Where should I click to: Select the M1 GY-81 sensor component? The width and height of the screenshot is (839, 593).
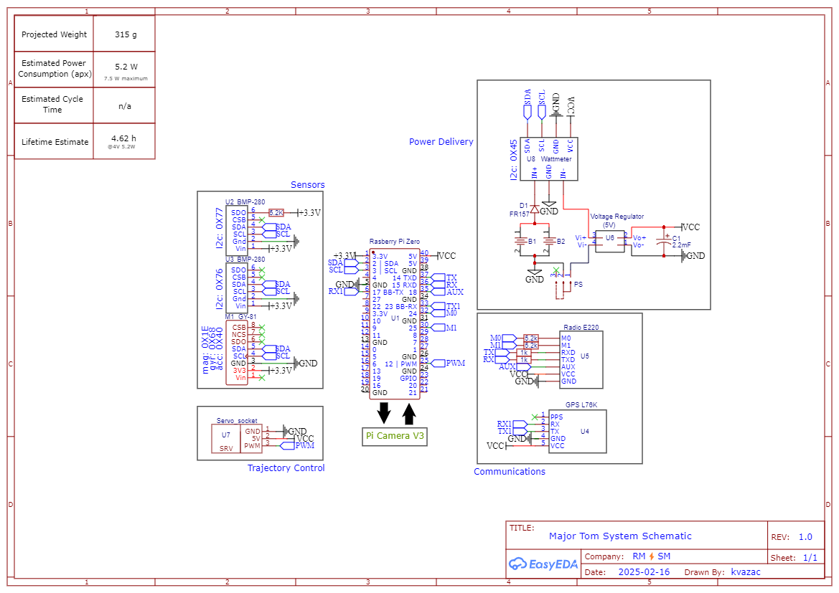[237, 352]
